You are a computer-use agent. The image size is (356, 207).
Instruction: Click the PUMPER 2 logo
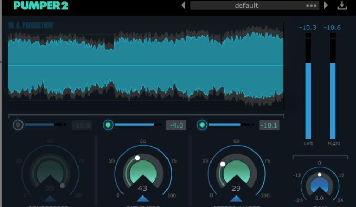coord(41,5)
